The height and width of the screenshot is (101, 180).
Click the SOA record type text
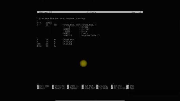tap(56, 25)
